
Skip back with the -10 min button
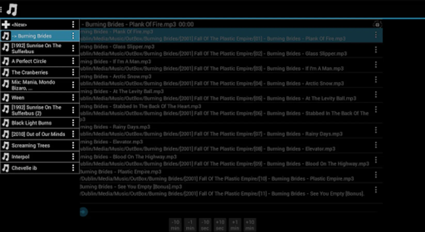coord(175,225)
